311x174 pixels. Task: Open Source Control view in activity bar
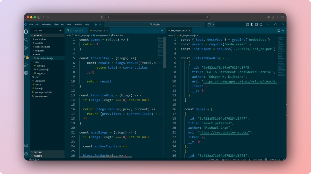[x=26, y=48]
